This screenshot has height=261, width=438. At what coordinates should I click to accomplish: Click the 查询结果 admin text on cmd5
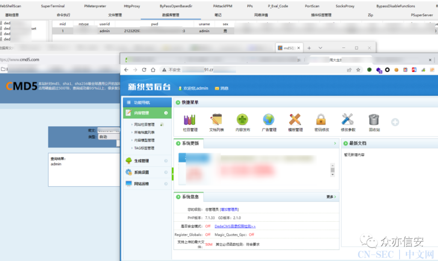click(56, 164)
